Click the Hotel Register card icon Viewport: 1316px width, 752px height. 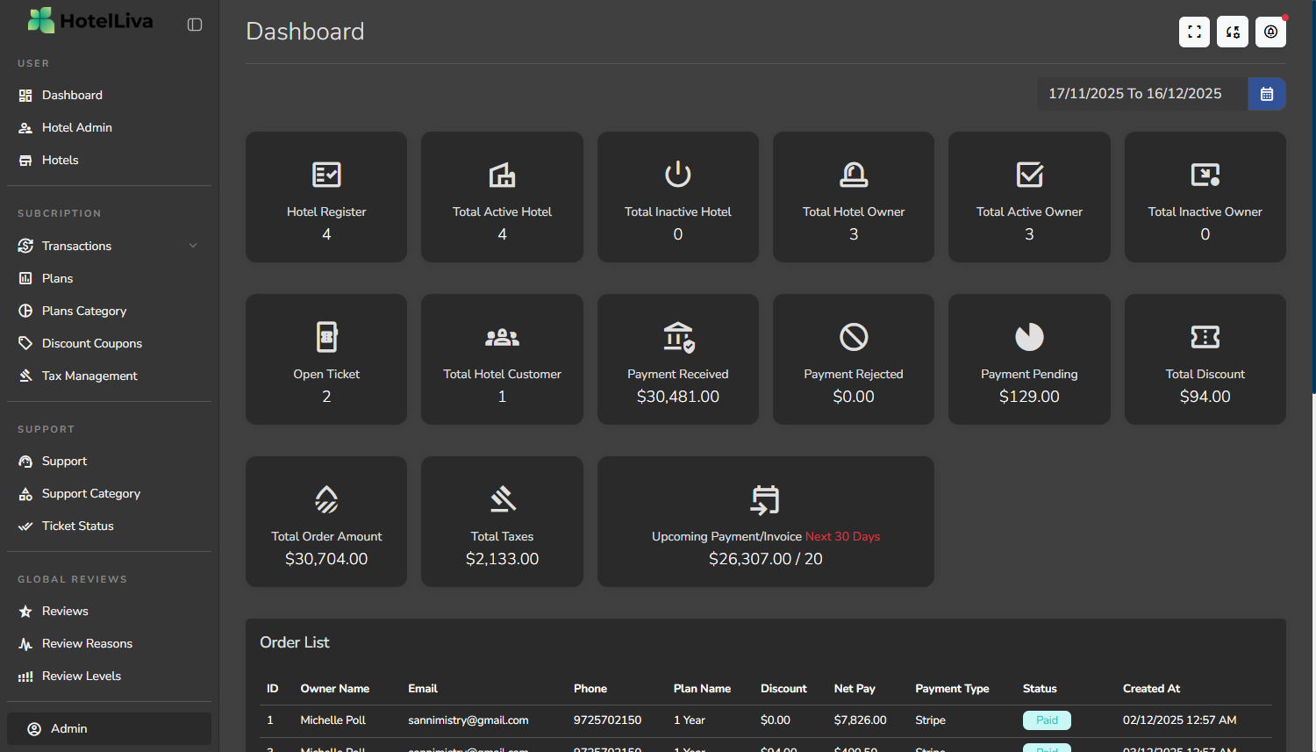[326, 175]
